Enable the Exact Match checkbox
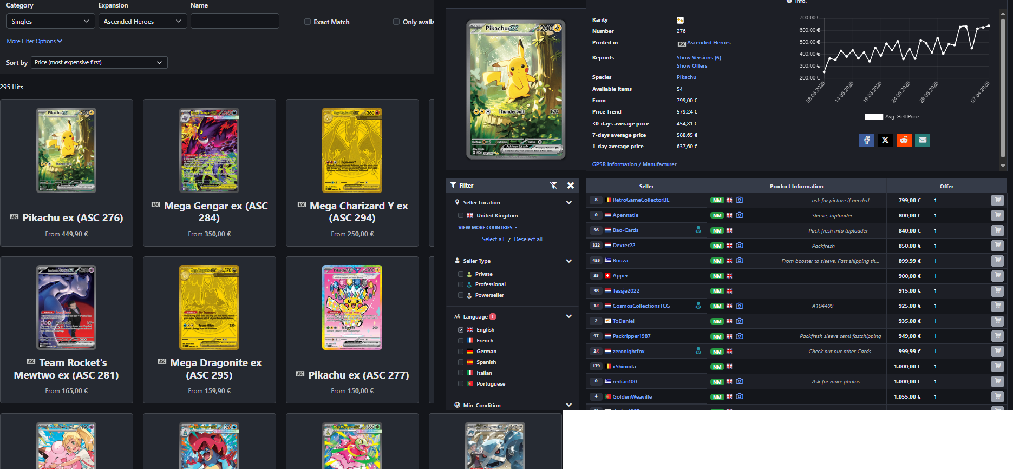The image size is (1013, 470). (308, 22)
